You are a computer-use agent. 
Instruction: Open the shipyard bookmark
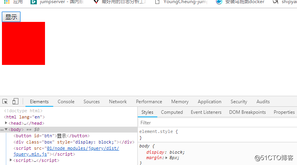tap(284, 2)
